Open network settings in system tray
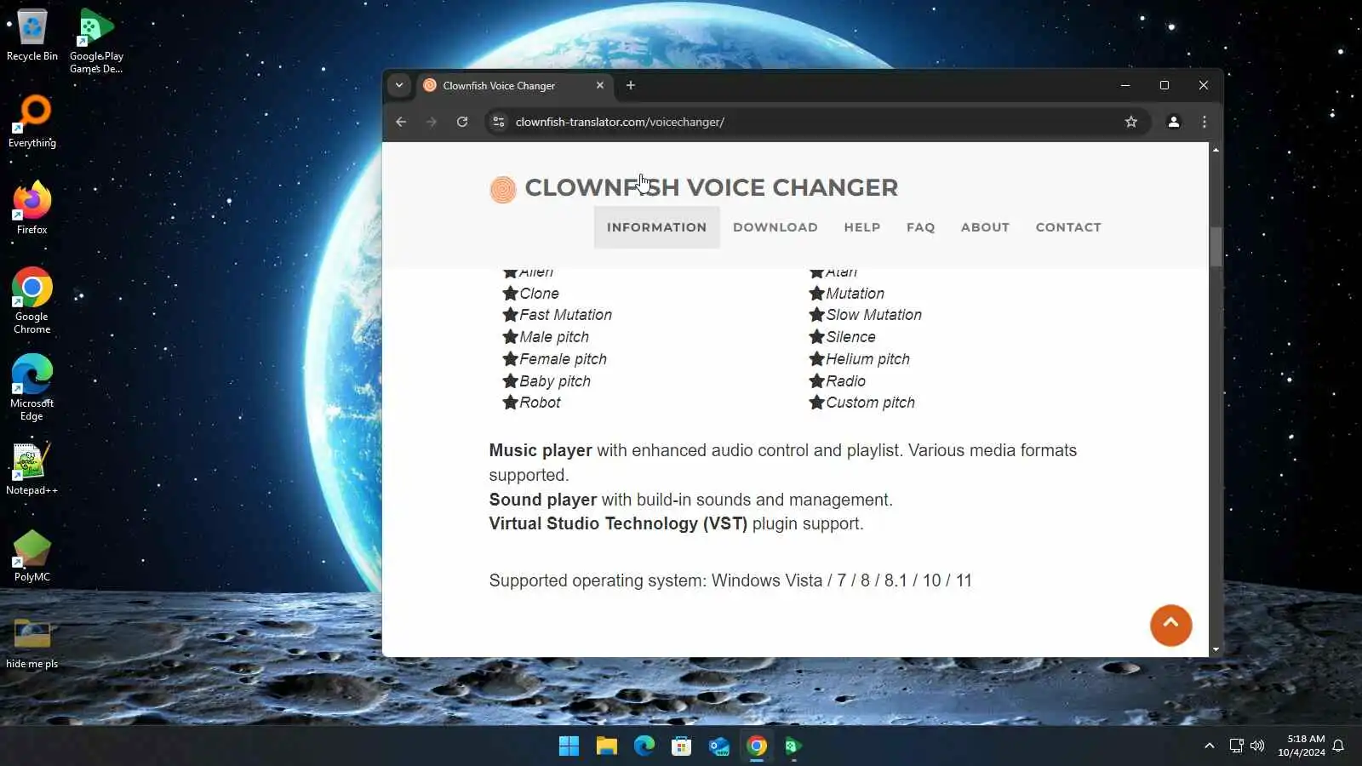This screenshot has width=1362, height=766. click(1237, 746)
